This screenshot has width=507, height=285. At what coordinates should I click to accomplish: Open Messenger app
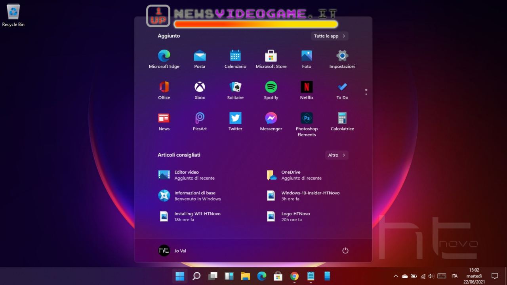coord(271,122)
